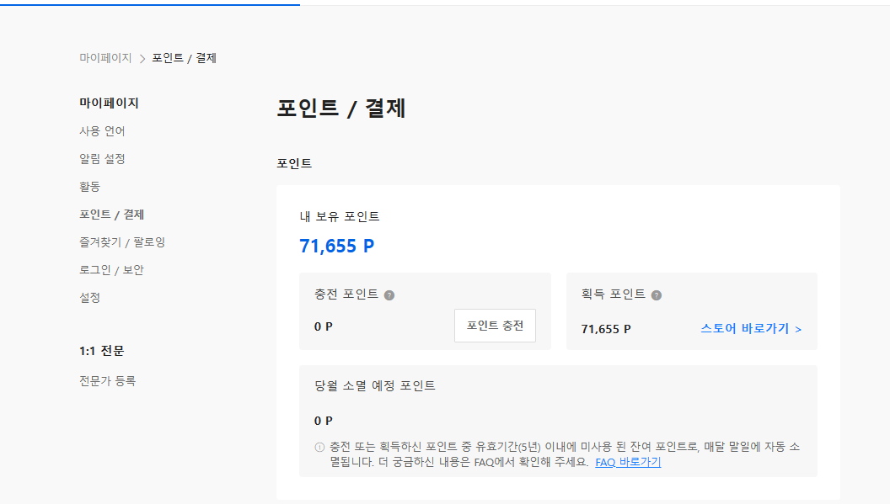This screenshot has height=504, width=890.
Task: Click the 내 보유 포인트 label
Action: point(340,216)
